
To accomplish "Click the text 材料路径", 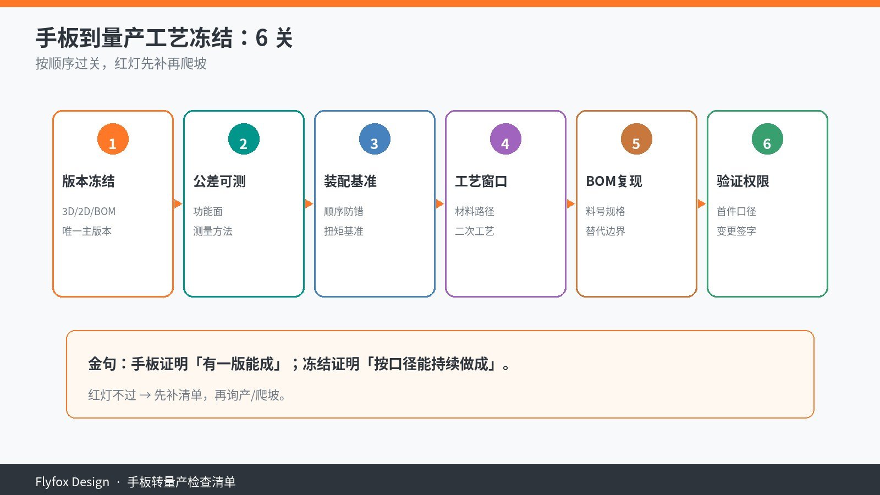I will (475, 211).
